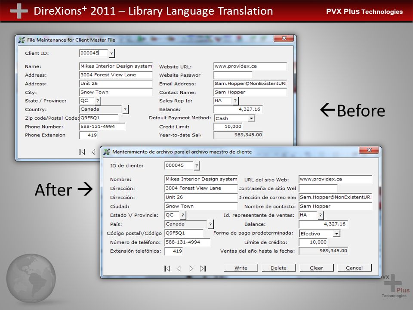Click the State / Province field QC
The width and height of the screenshot is (413, 310).
pos(86,101)
